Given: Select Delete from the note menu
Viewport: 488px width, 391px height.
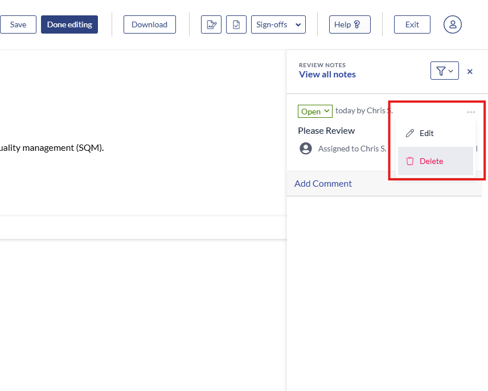Looking at the screenshot, I should (x=431, y=161).
